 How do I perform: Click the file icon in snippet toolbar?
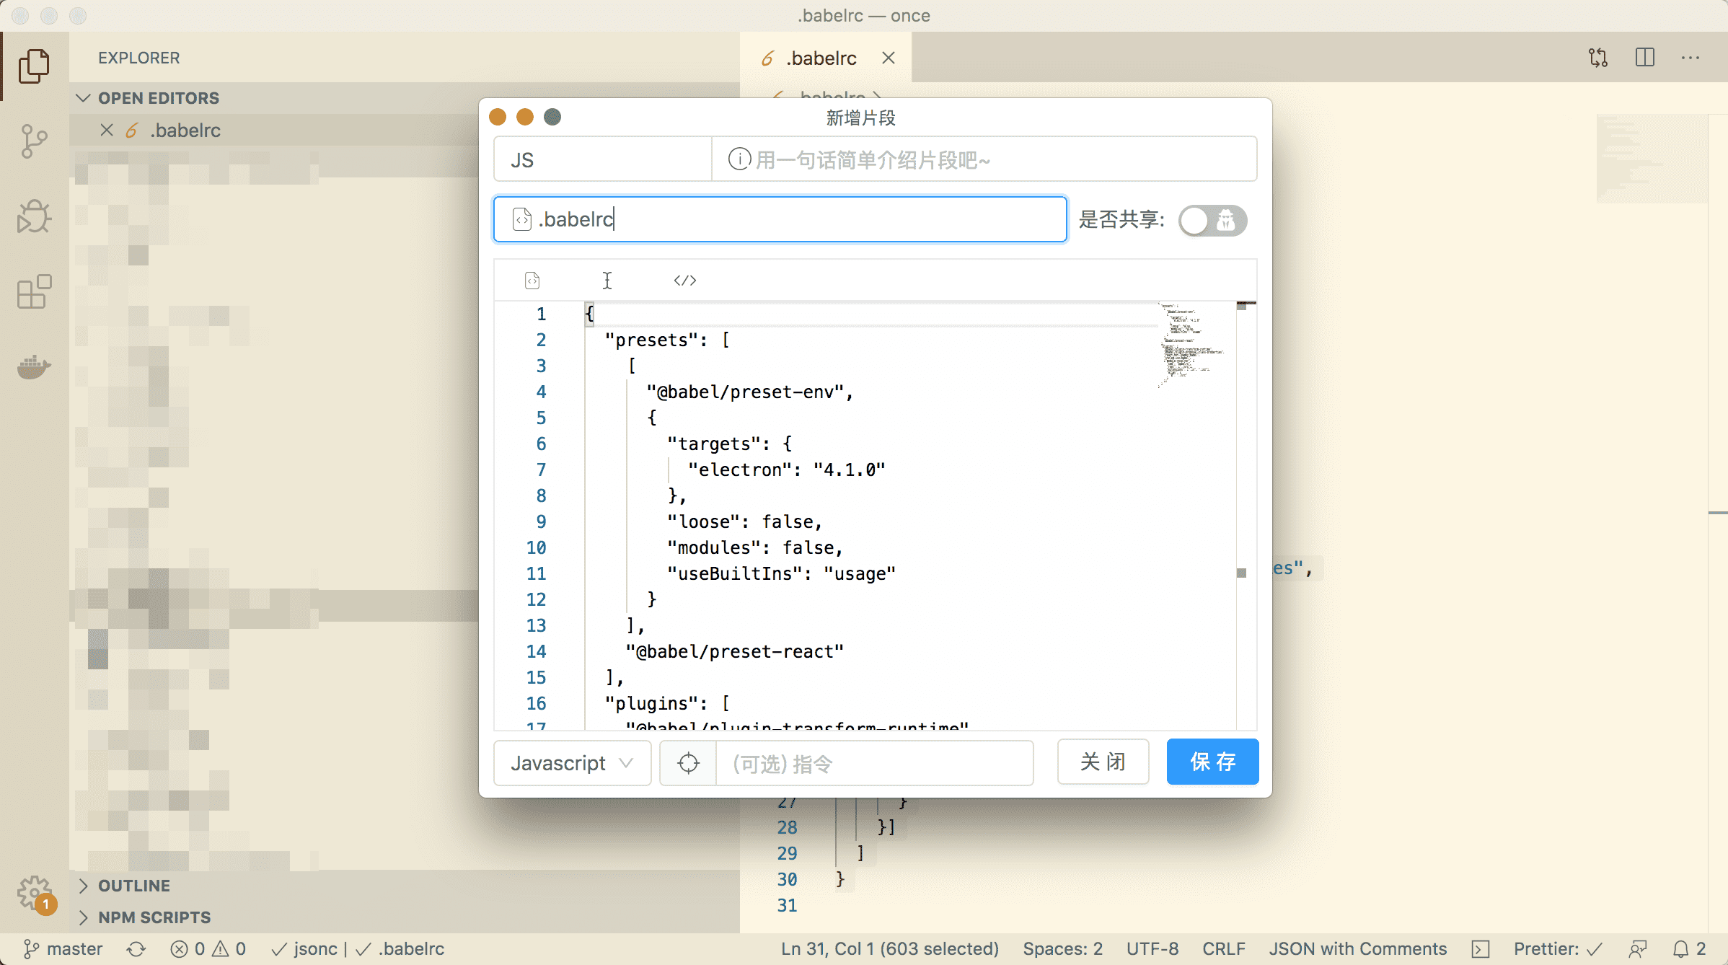pyautogui.click(x=532, y=281)
